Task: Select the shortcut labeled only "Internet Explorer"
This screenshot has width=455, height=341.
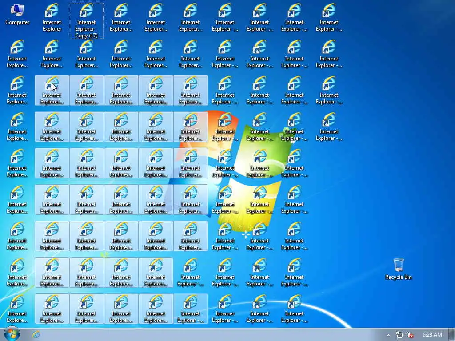Action: [52, 17]
